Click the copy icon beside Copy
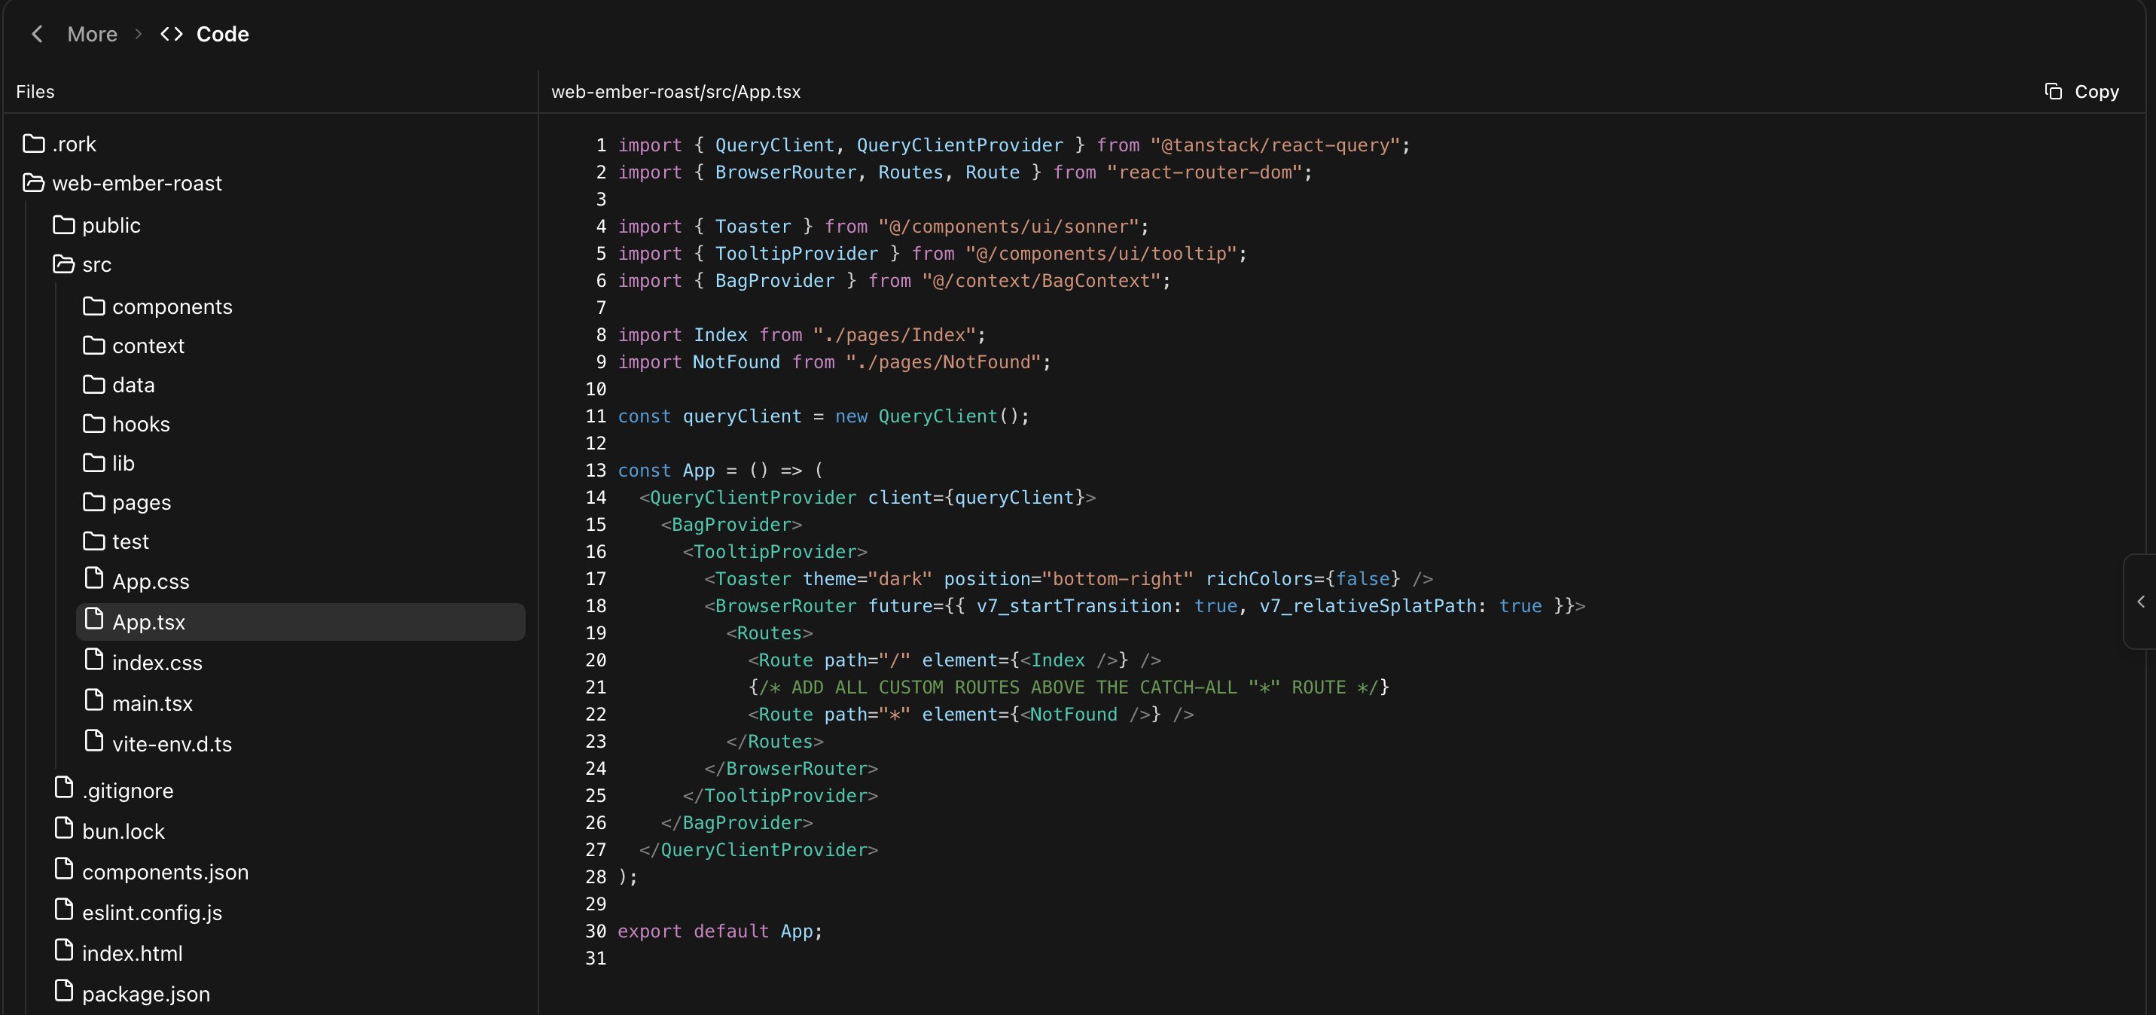2156x1015 pixels. (x=2053, y=91)
